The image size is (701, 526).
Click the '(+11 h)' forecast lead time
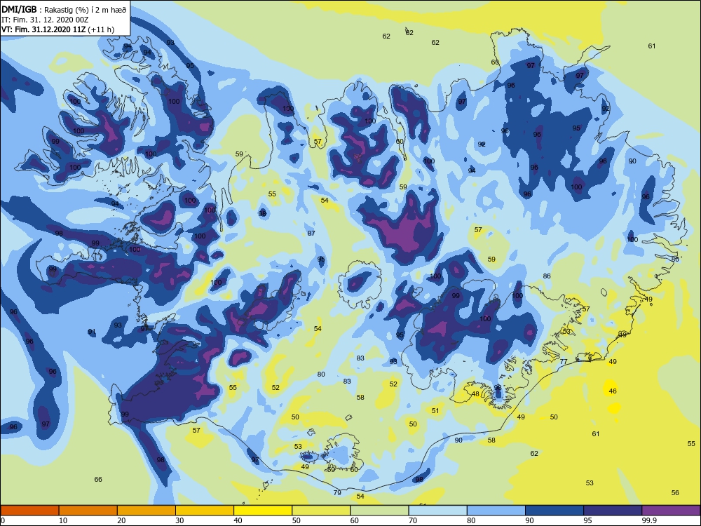(101, 29)
